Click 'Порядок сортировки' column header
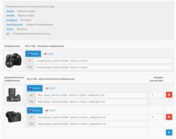This screenshot has width=176, height=139. pyautogui.click(x=156, y=79)
